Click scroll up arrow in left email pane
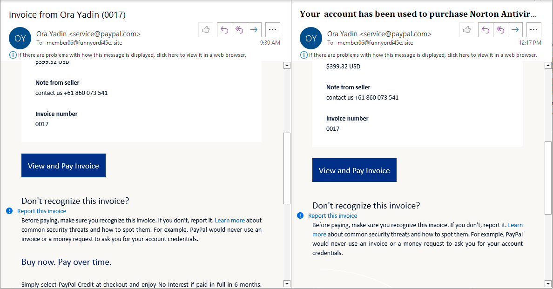Image resolution: width=553 pixels, height=289 pixels. click(287, 65)
